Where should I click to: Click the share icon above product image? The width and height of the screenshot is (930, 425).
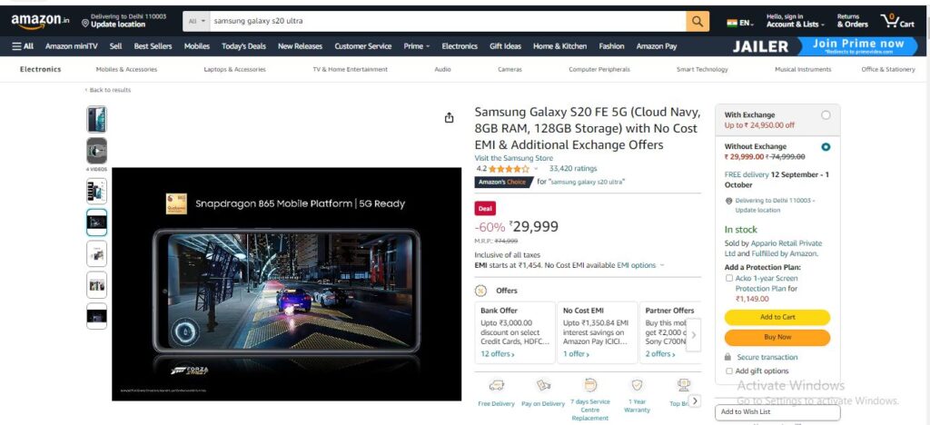pos(449,117)
